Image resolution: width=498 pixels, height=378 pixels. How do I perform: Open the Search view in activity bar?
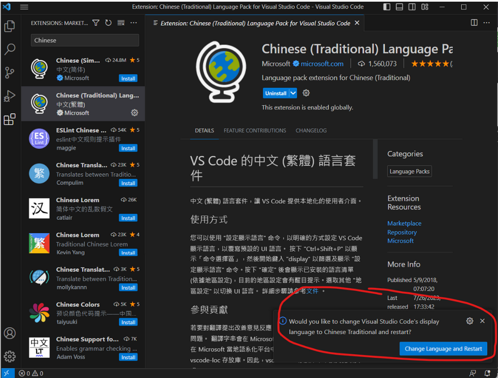pos(9,49)
